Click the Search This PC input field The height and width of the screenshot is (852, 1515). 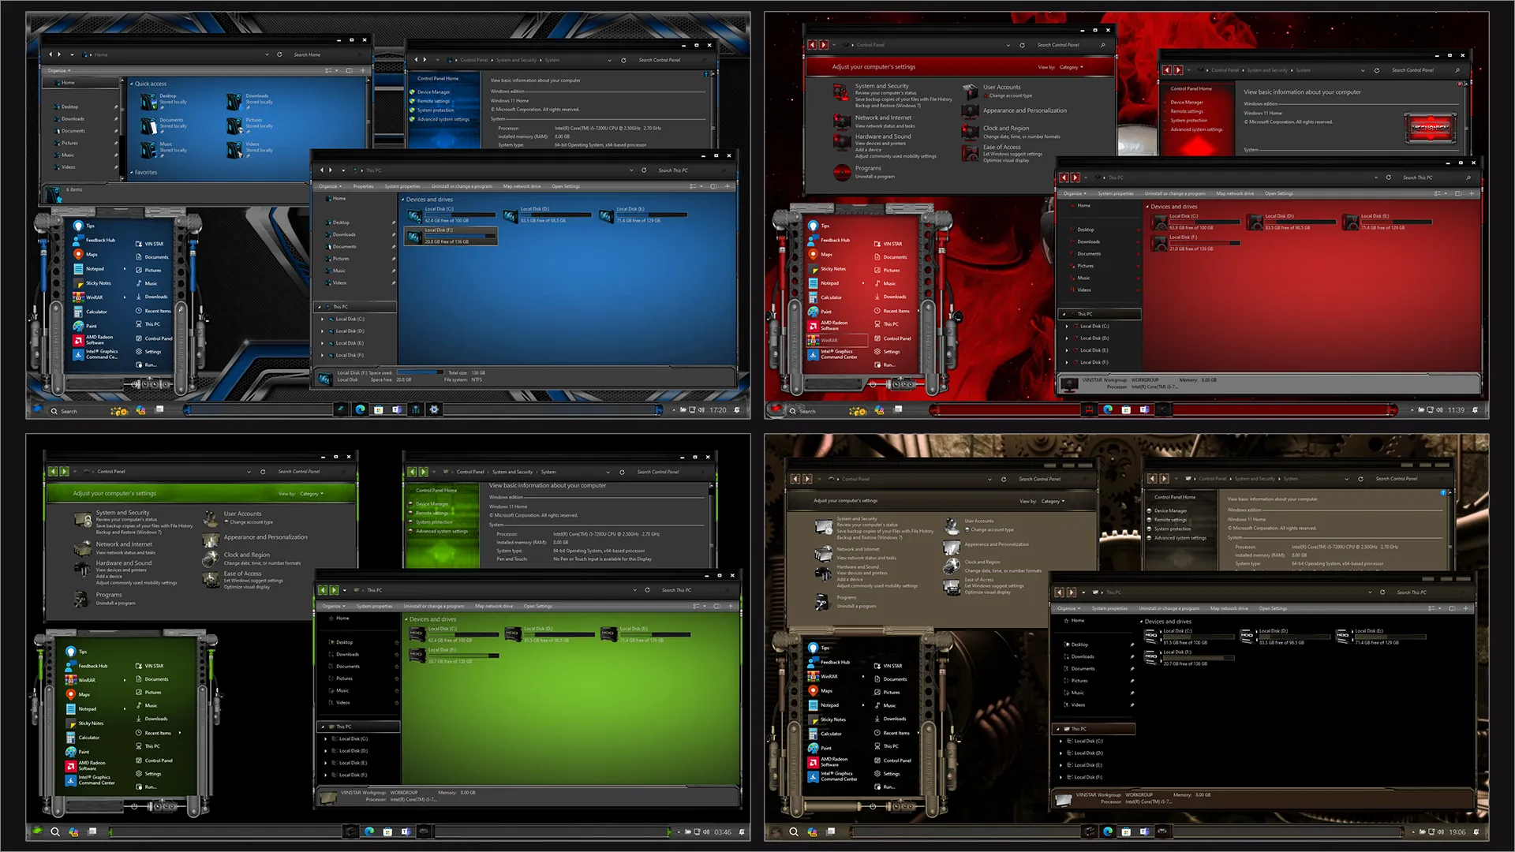point(675,170)
